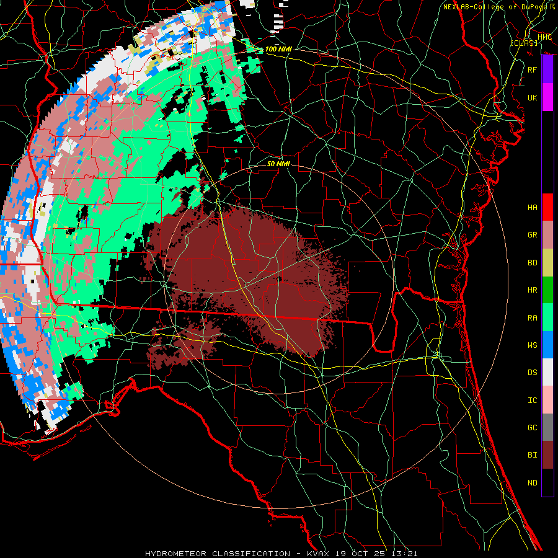Click the BI dark red legend swatch

[x=547, y=455]
